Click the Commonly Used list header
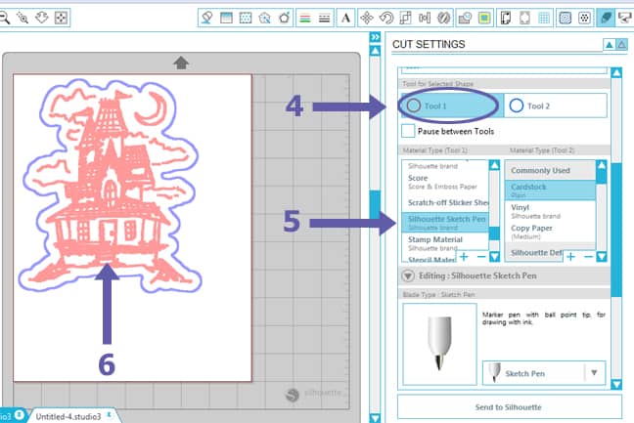 (550, 170)
